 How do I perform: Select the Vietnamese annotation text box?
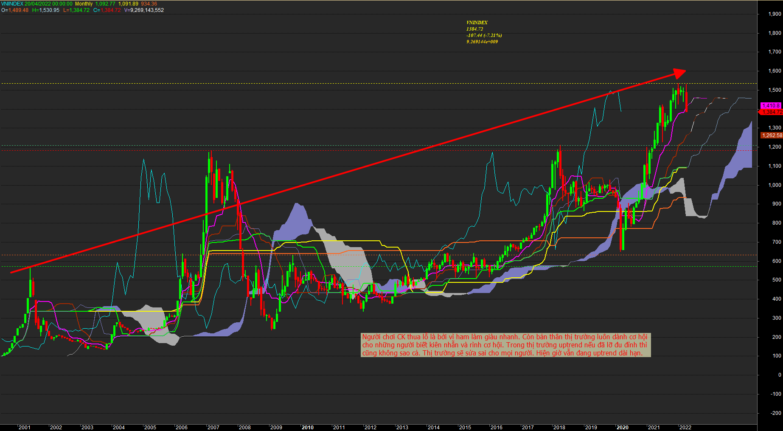(x=505, y=345)
